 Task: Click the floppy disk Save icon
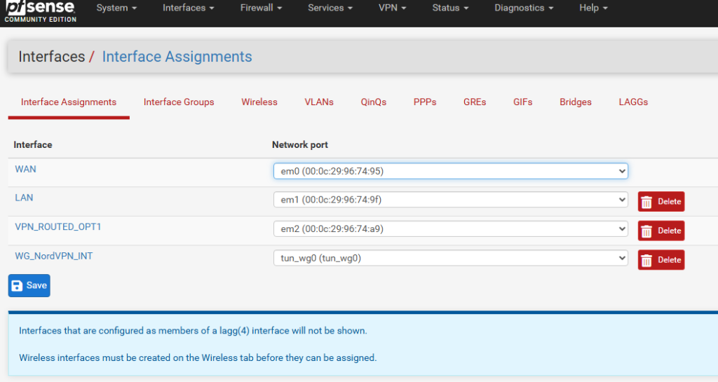coord(18,286)
